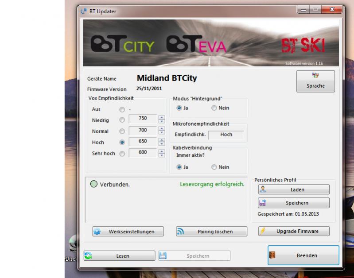Click the greyed-out bottom Speichern button
This screenshot has height=278, width=354.
click(x=195, y=256)
